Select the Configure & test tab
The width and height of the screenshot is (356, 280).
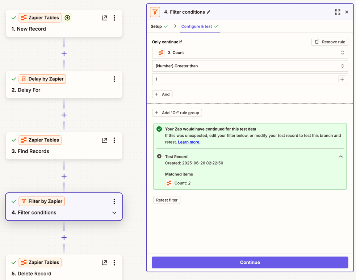coord(200,26)
